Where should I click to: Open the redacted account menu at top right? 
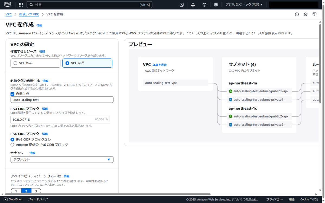click(x=294, y=5)
